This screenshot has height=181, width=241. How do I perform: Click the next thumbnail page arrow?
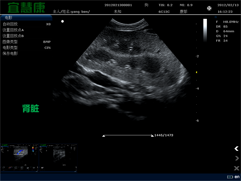coord(236,158)
